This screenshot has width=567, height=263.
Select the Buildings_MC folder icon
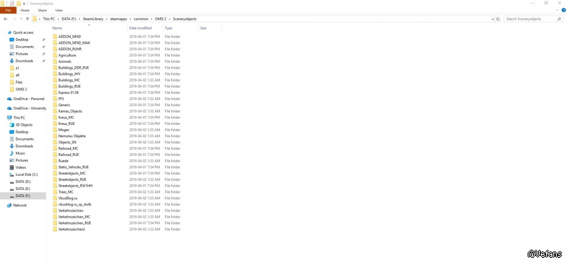pyautogui.click(x=55, y=80)
